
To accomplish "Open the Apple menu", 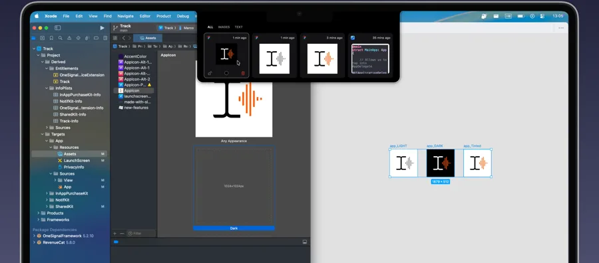I will [37, 16].
